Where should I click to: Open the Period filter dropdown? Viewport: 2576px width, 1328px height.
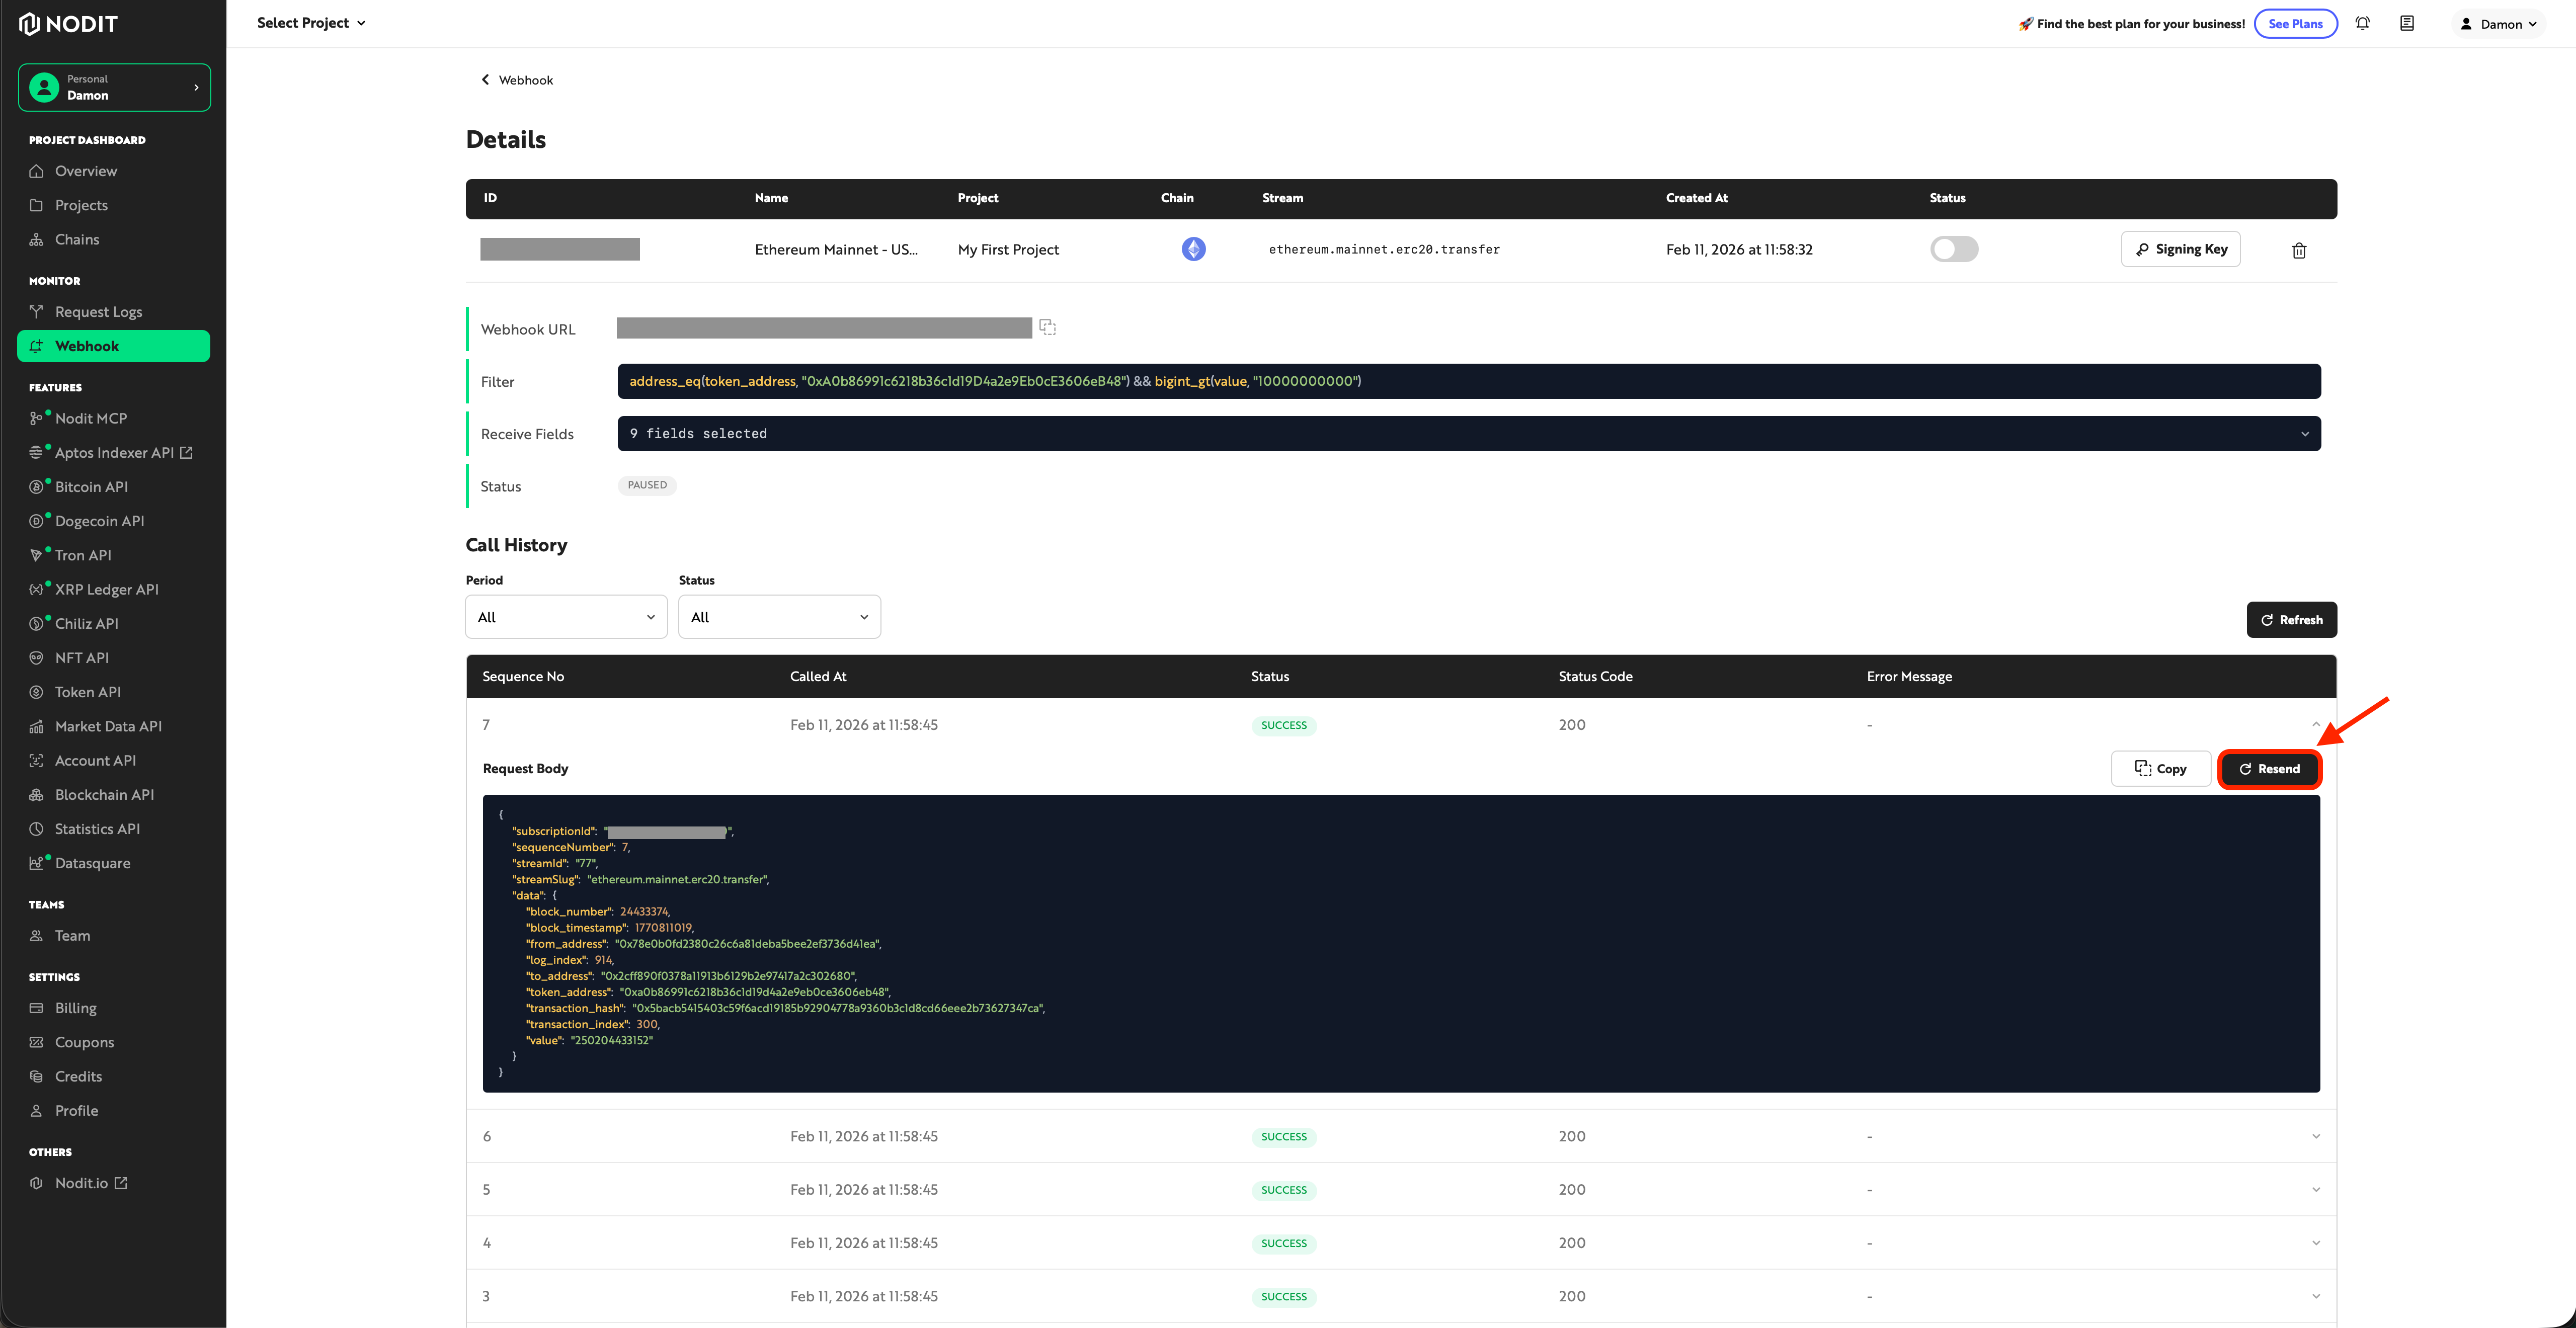point(566,617)
